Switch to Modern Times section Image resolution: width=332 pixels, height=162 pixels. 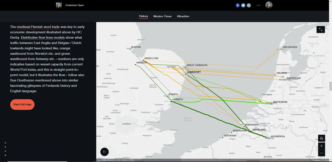[x=162, y=16]
